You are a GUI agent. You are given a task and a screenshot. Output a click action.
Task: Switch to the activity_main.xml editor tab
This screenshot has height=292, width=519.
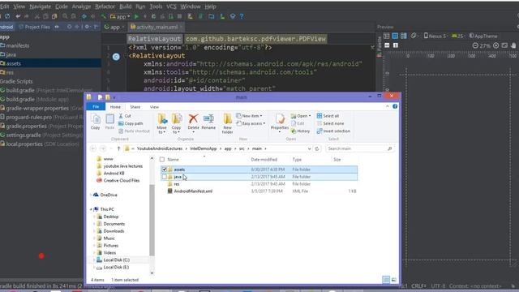point(157,27)
